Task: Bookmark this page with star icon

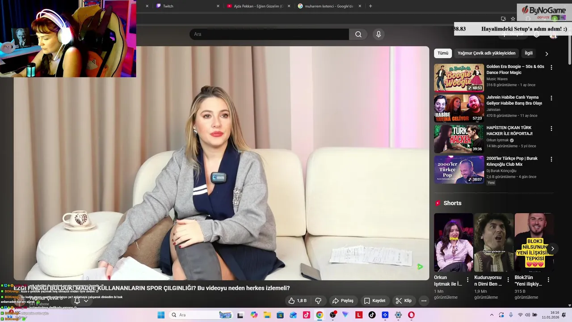Action: [513, 19]
